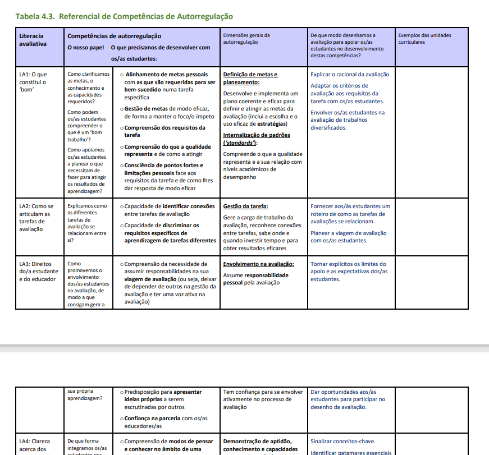Click the 'Definição de metas e planeamento:' heading

(x=250, y=78)
